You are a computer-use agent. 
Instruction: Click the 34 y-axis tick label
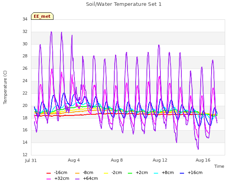point(25,19)
